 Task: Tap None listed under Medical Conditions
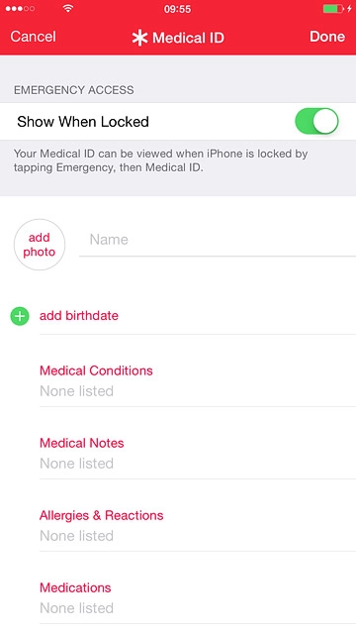[77, 391]
